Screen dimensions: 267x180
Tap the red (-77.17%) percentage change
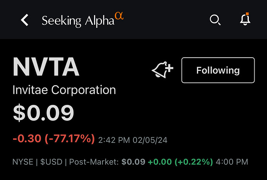tap(70, 139)
